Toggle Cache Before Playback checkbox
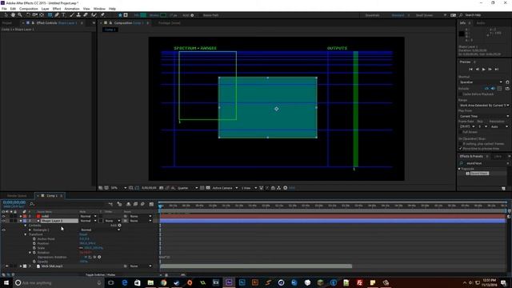This screenshot has height=288, width=512. 461,94
